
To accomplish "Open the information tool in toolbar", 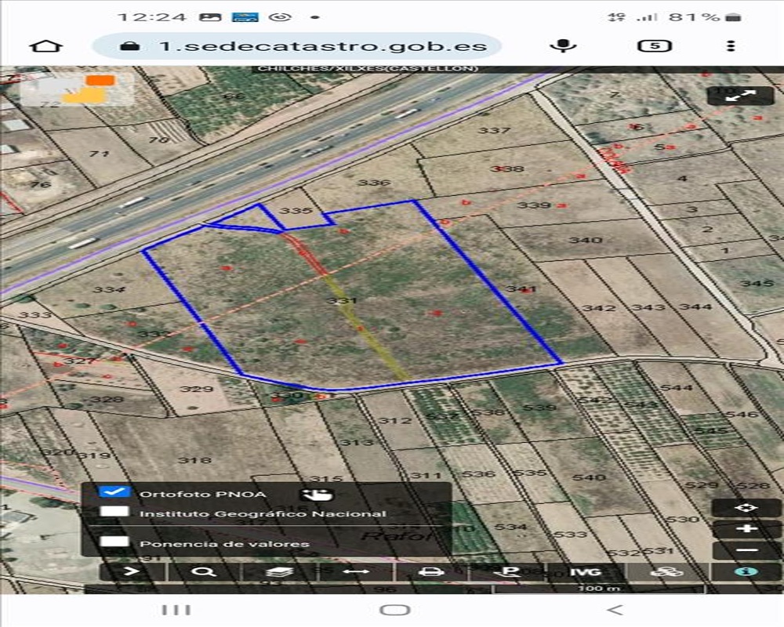I will (746, 571).
